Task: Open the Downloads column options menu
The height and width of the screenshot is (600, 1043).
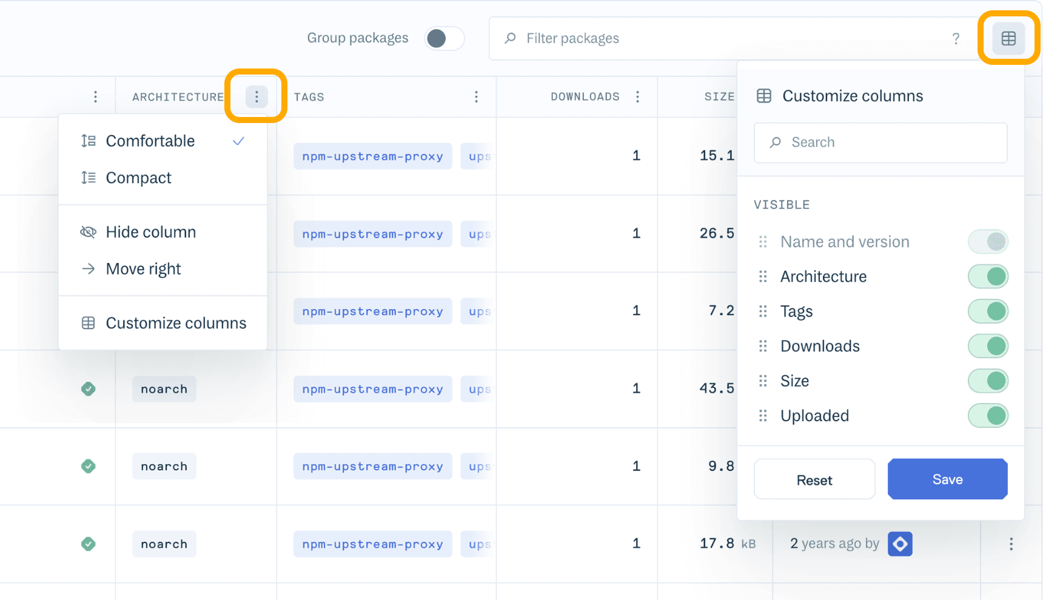Action: point(637,97)
